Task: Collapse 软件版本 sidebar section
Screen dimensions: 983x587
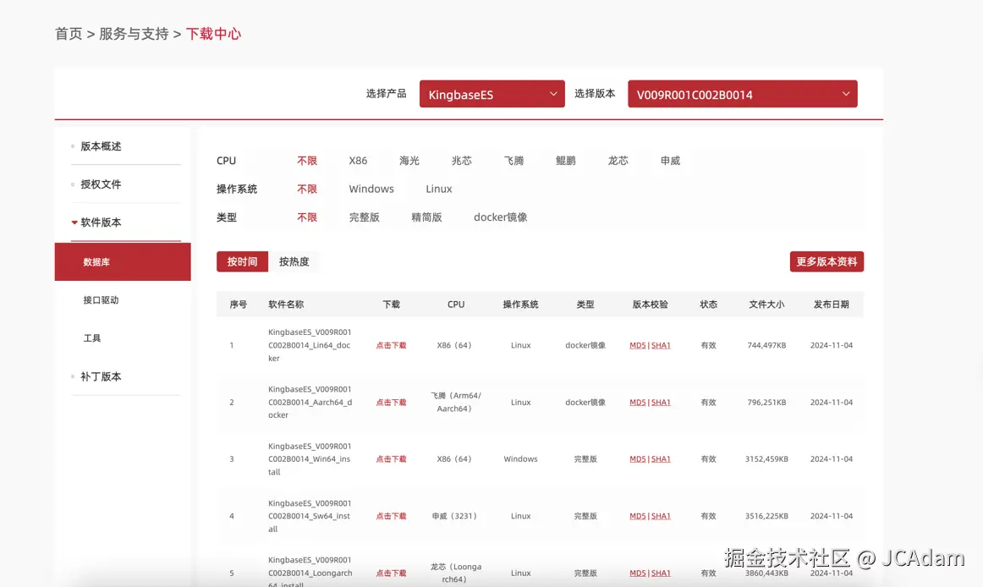Action: 101,222
